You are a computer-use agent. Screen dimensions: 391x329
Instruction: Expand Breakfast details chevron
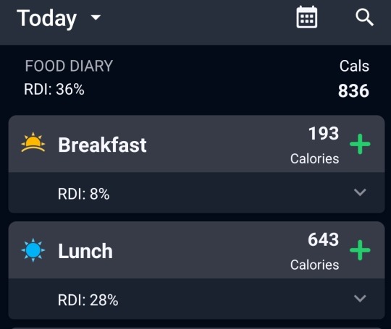[360, 192]
